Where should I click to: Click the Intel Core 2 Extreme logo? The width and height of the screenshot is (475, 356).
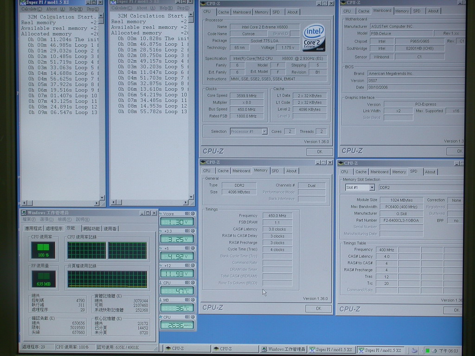click(x=314, y=38)
